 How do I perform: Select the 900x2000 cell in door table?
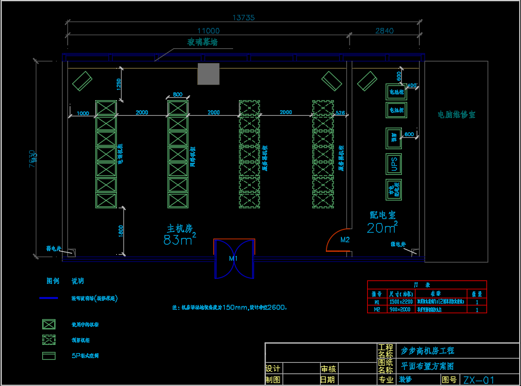click(400, 310)
